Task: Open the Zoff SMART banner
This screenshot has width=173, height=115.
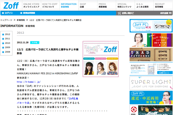Action: [151, 40]
